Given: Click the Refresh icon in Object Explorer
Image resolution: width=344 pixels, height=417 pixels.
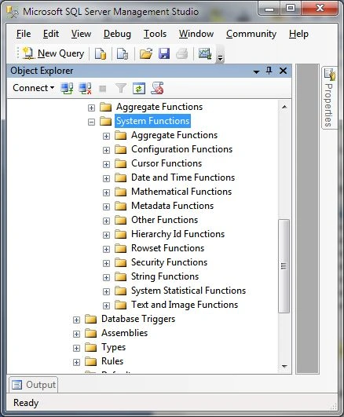Looking at the screenshot, I should [139, 88].
